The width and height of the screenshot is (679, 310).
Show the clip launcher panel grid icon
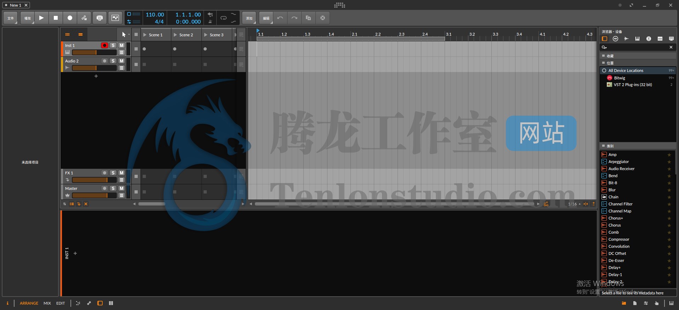tap(67, 35)
